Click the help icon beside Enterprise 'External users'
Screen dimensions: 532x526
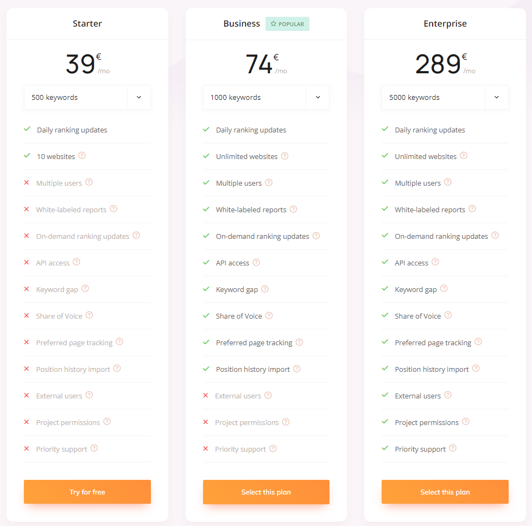[x=448, y=395]
